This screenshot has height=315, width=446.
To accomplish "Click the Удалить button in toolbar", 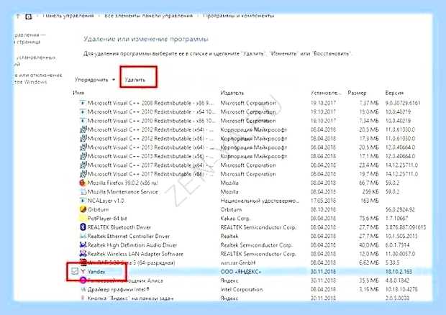I will tap(135, 80).
